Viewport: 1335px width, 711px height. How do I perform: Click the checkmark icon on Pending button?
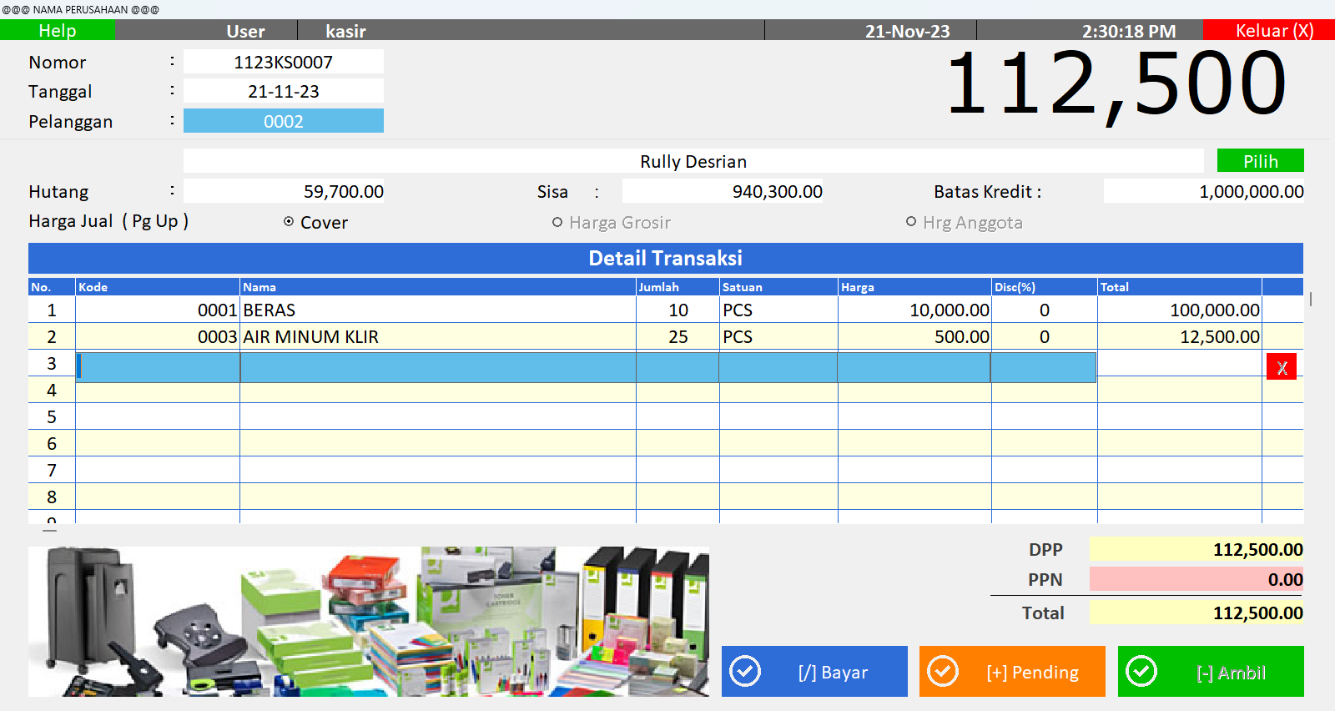943,671
